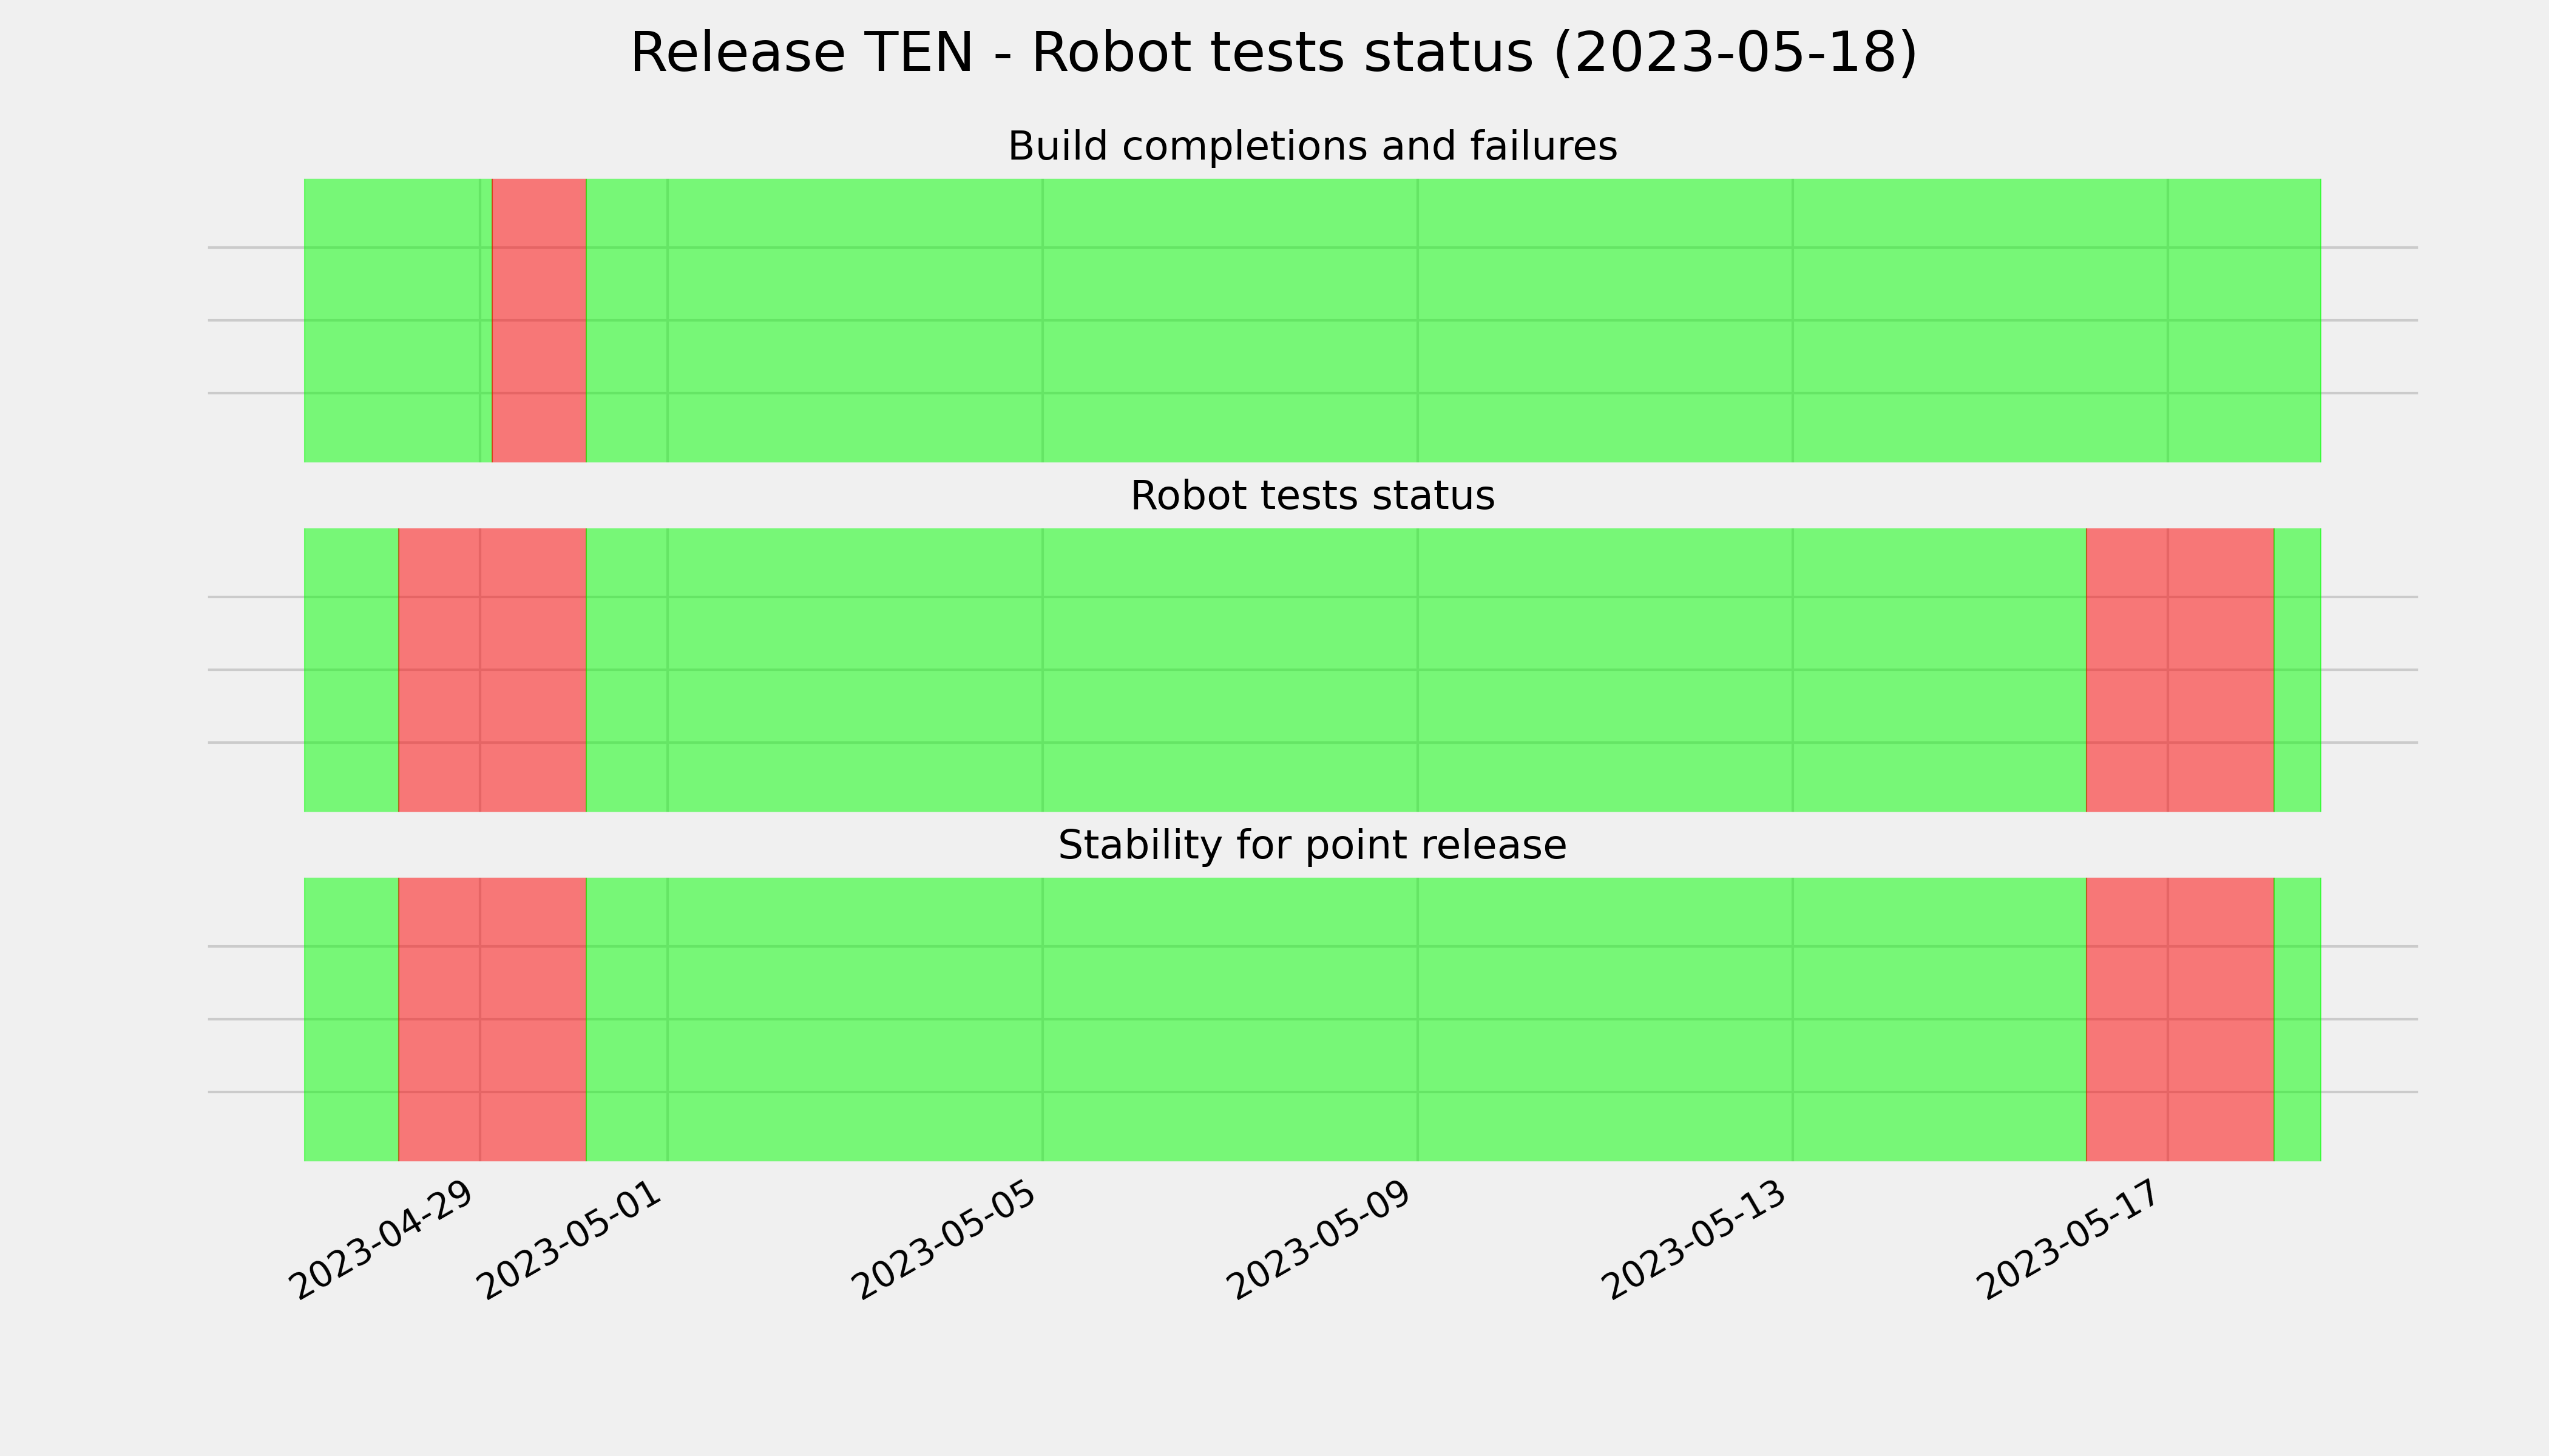Click the red failure band in Build completions chart
This screenshot has width=2549, height=1456.
[539, 320]
